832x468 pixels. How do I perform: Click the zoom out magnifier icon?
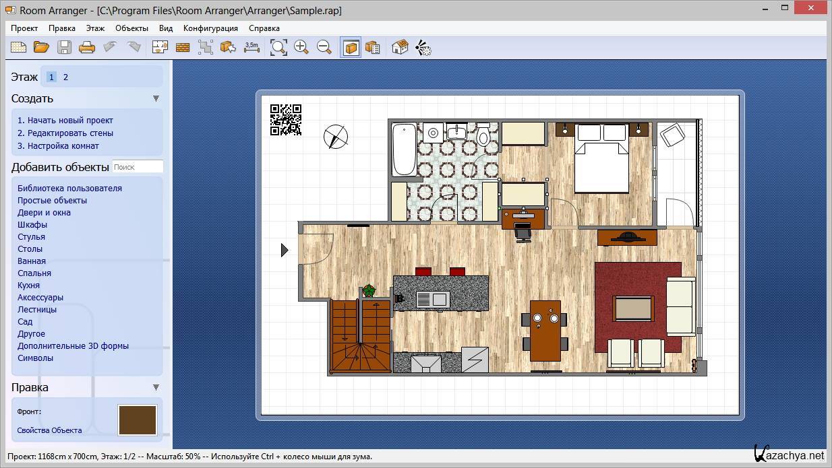pyautogui.click(x=324, y=47)
